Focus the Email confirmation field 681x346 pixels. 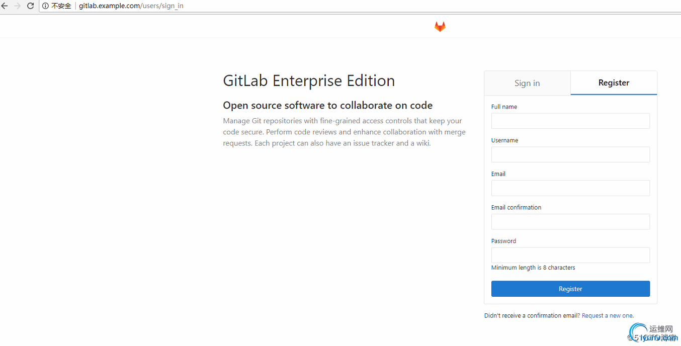570,222
